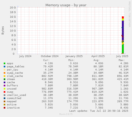This screenshot has height=117, width=132.
Task: Click the dark purple cache legend swatch
Action: pyautogui.click(x=5, y=82)
